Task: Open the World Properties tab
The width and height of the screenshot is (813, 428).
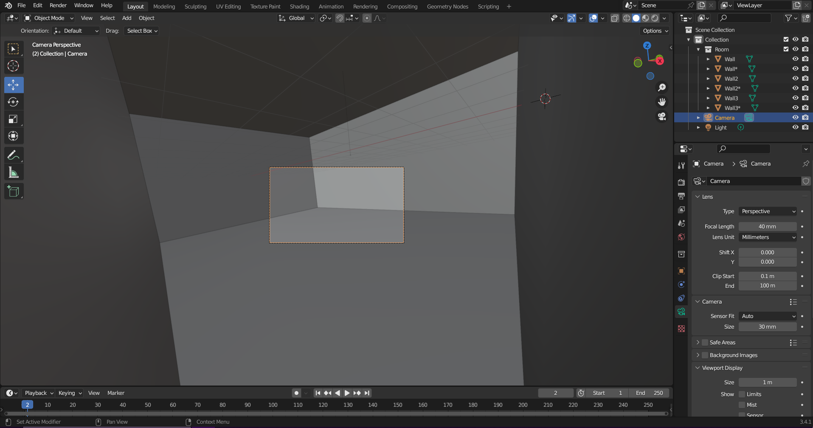Action: point(681,237)
